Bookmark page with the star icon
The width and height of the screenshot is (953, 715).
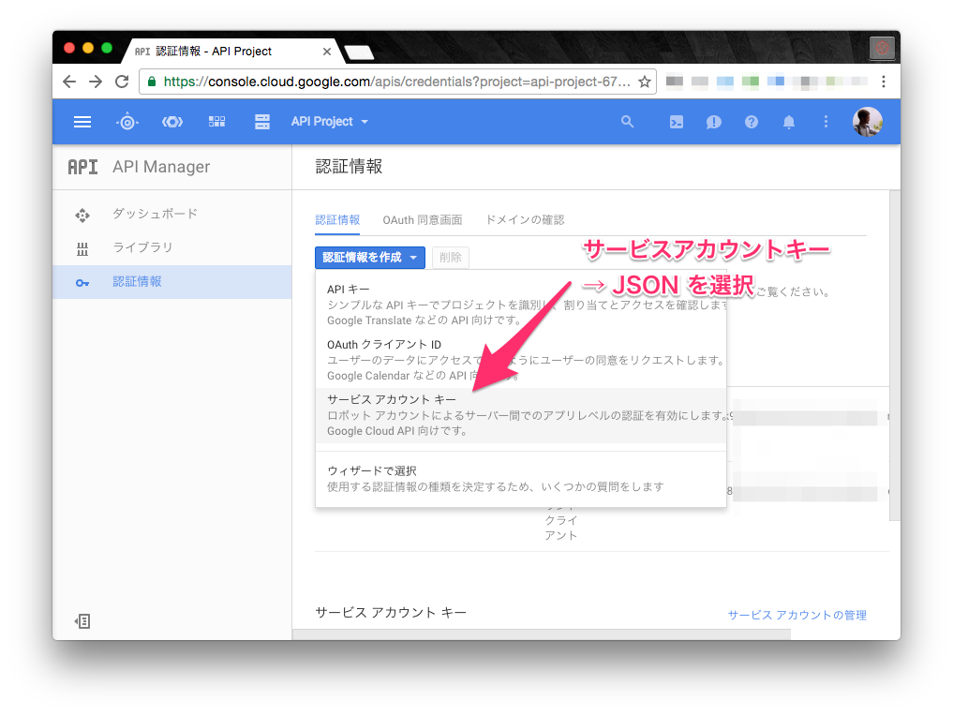[x=645, y=82]
